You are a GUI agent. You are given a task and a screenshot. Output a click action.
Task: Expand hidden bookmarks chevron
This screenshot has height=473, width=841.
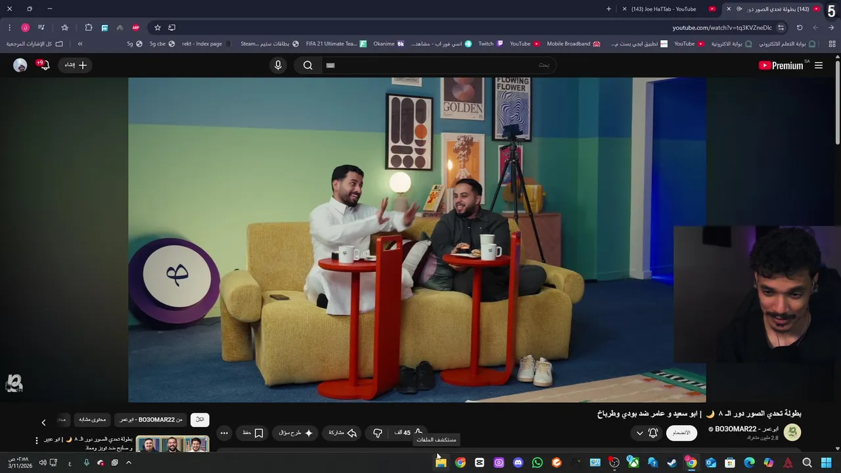click(x=80, y=44)
